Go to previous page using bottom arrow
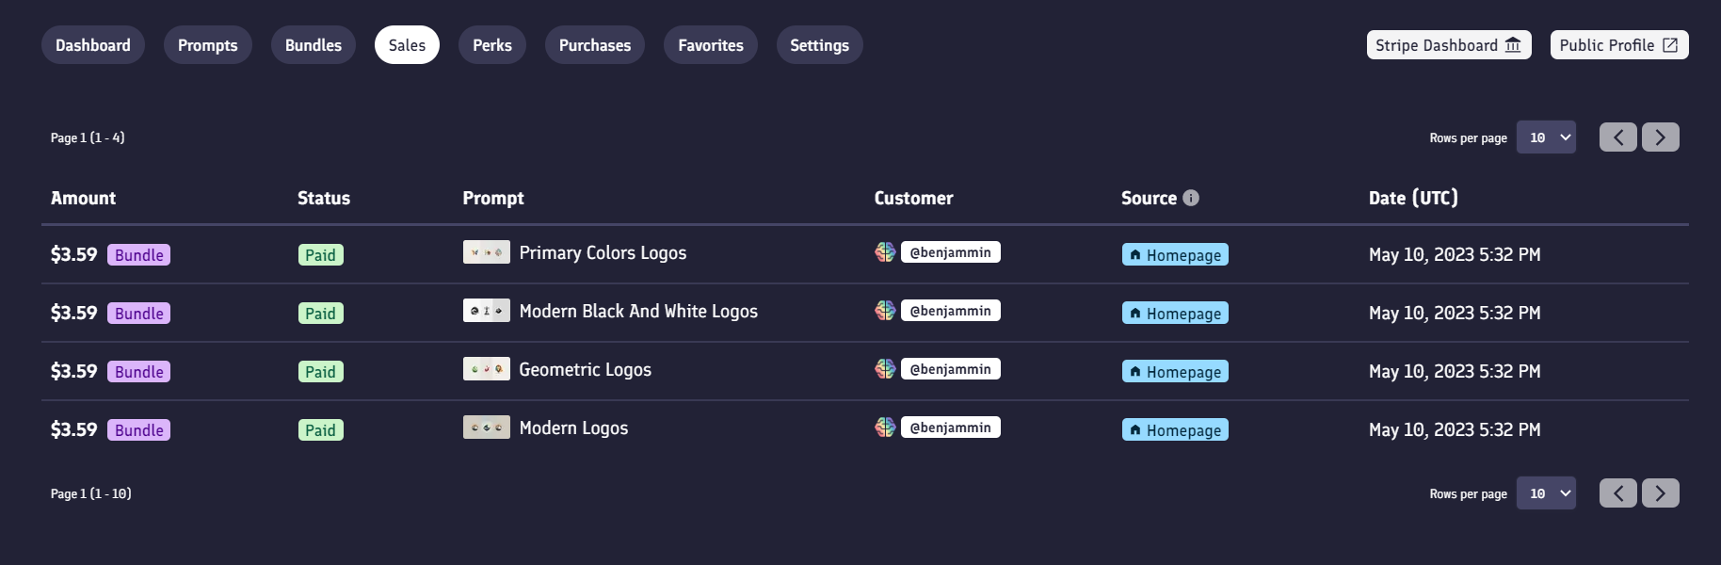Image resolution: width=1721 pixels, height=565 pixels. tap(1618, 493)
